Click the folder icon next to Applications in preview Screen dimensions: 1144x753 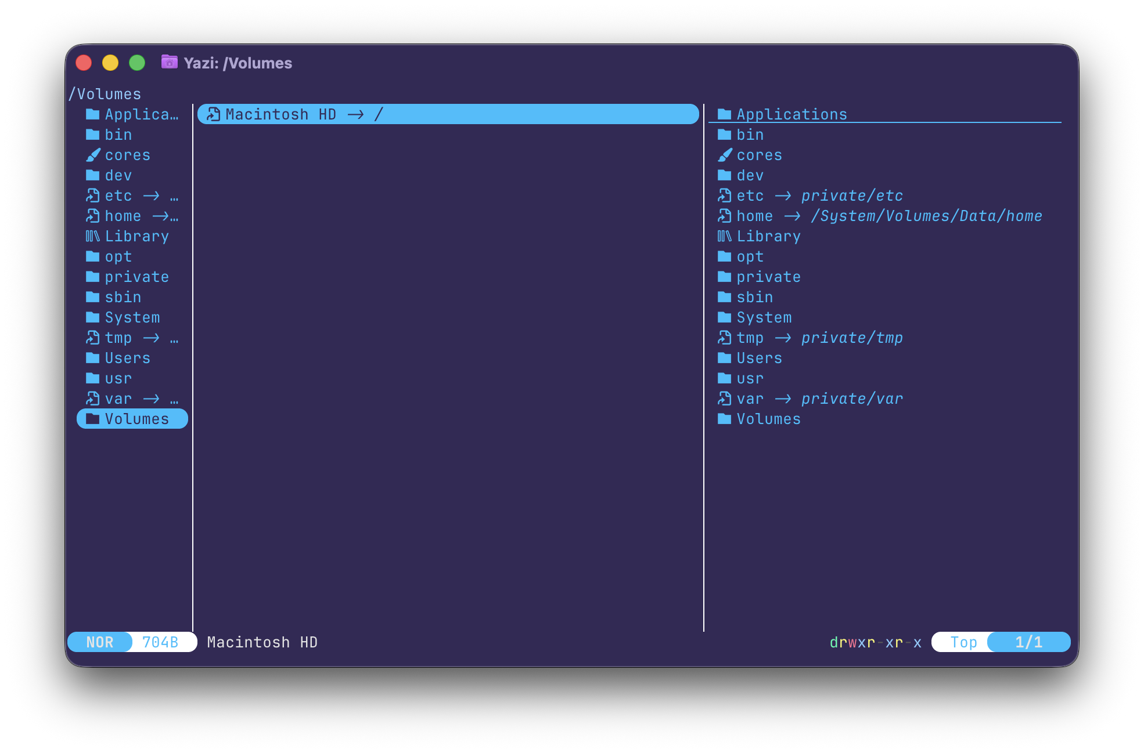pos(724,114)
